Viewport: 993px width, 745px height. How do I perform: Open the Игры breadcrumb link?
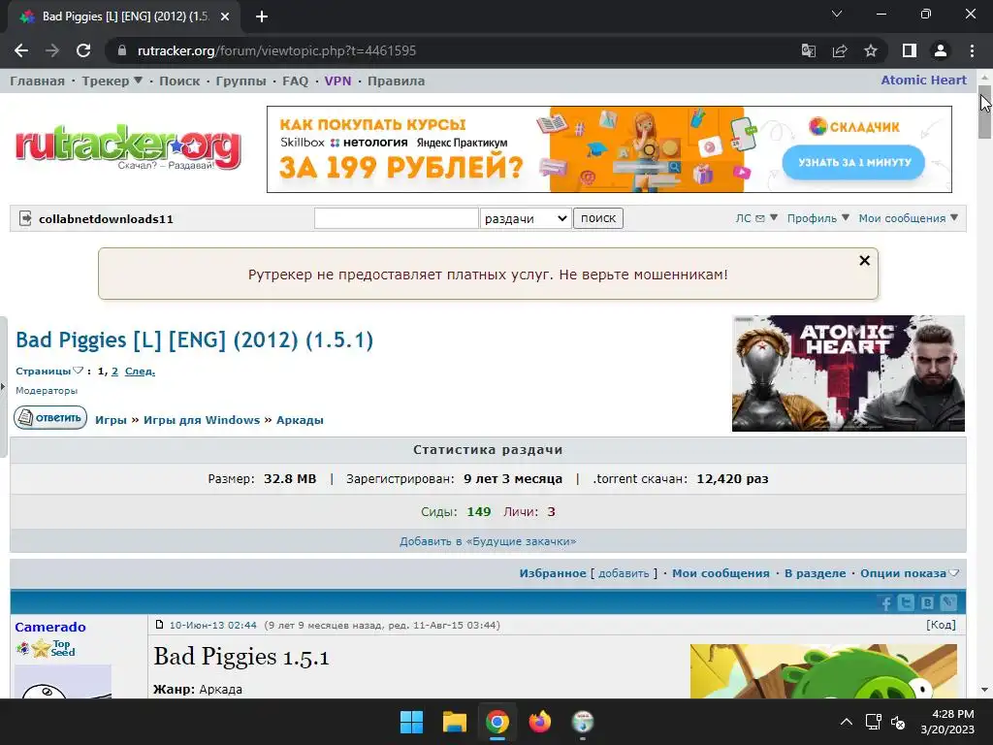click(111, 420)
